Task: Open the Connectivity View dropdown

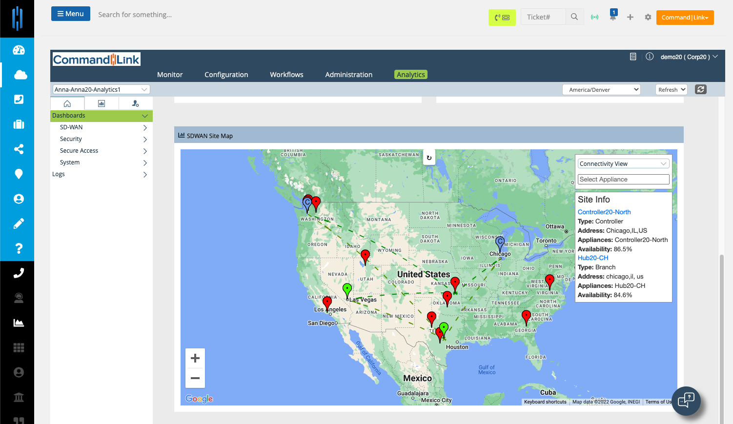Action: point(623,164)
